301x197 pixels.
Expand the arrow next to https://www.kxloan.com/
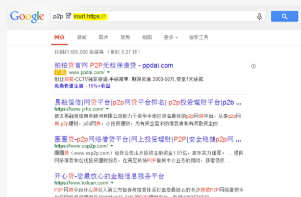[112, 183]
